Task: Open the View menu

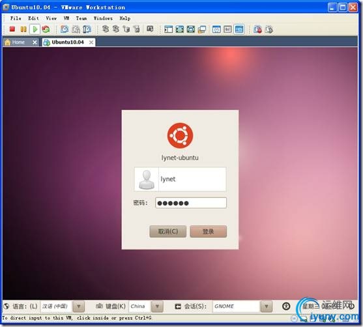Action: [51, 18]
